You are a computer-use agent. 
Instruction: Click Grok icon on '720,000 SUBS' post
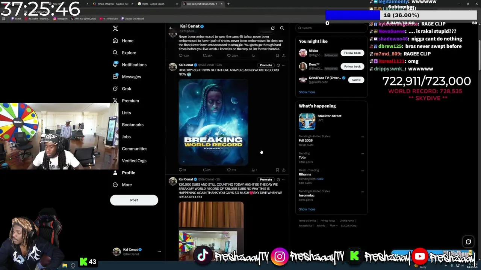pyautogui.click(x=278, y=180)
